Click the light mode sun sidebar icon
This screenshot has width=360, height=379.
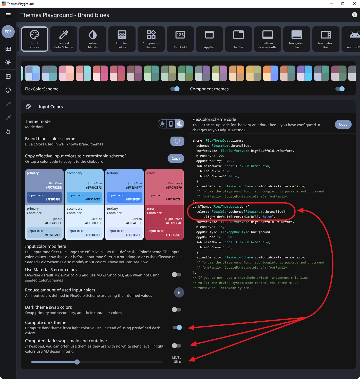tap(8, 62)
